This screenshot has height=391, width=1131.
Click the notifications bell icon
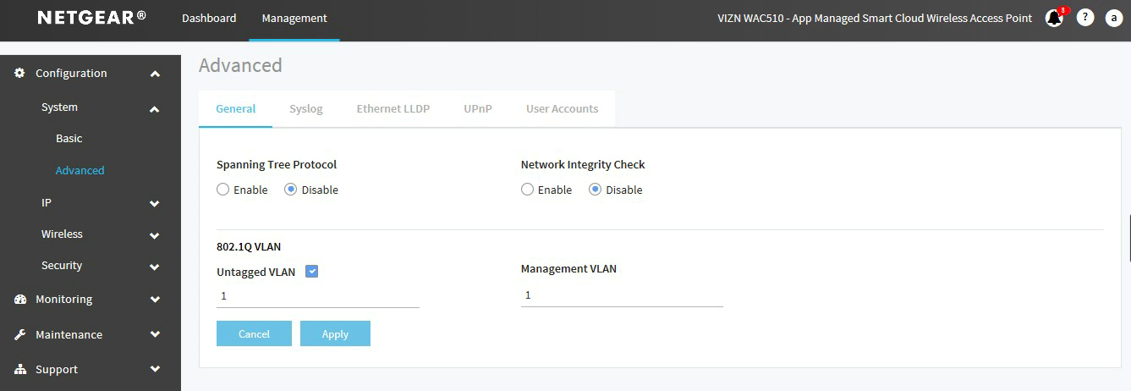1053,18
